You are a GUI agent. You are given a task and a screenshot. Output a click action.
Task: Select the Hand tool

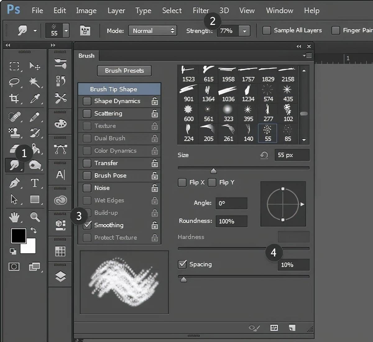coord(14,217)
